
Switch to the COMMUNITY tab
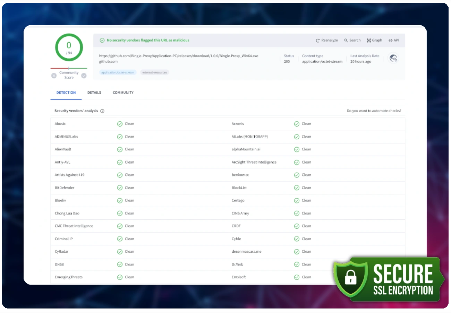pos(123,93)
